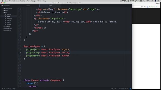Screen dimensions: 161x90
Task: Open the View menu
Action: pos(17,1)
